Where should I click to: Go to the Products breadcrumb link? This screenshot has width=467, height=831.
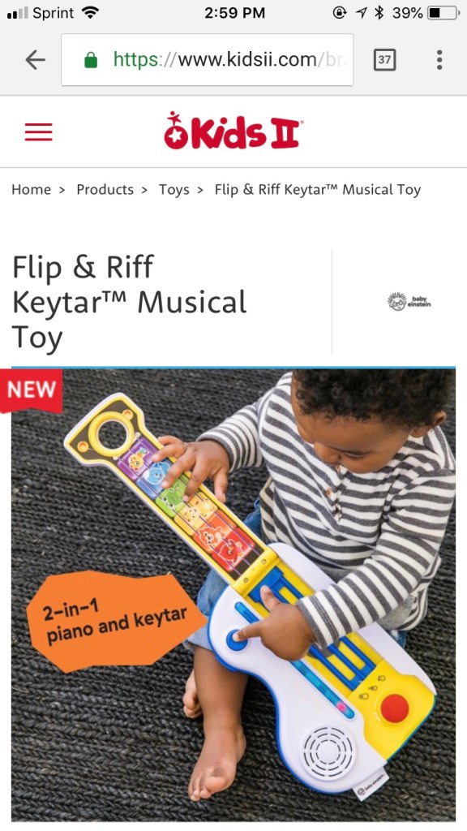coord(105,190)
